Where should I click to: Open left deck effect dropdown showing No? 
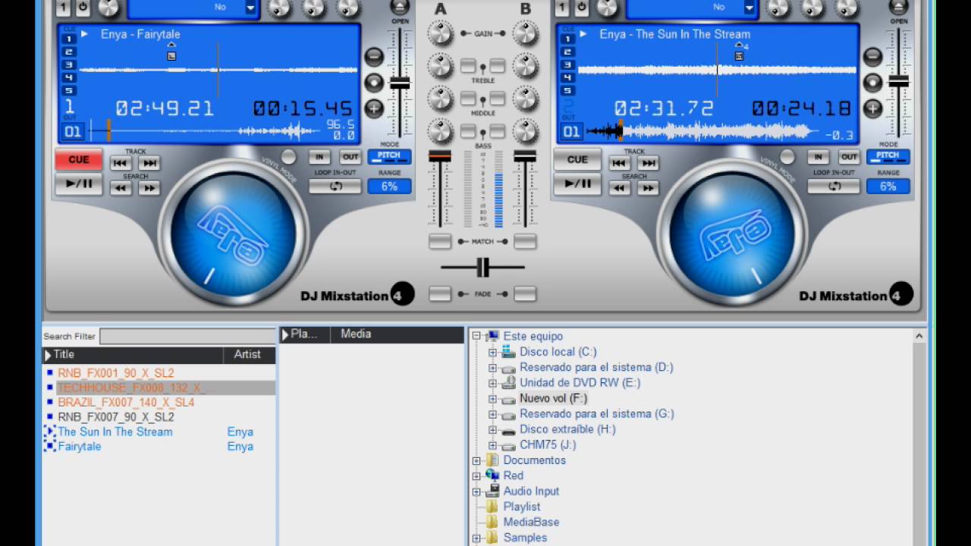pyautogui.click(x=250, y=8)
